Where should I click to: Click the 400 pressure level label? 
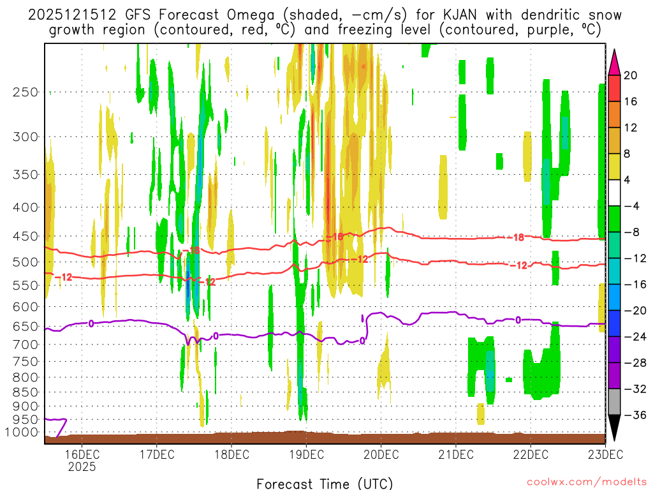click(x=26, y=207)
